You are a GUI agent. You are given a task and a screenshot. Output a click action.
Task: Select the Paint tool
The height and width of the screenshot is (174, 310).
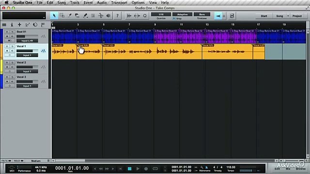click(x=85, y=16)
